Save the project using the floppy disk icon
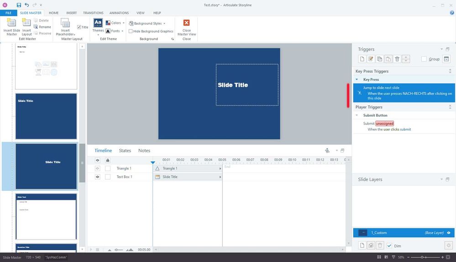The width and height of the screenshot is (456, 262). click(x=19, y=5)
